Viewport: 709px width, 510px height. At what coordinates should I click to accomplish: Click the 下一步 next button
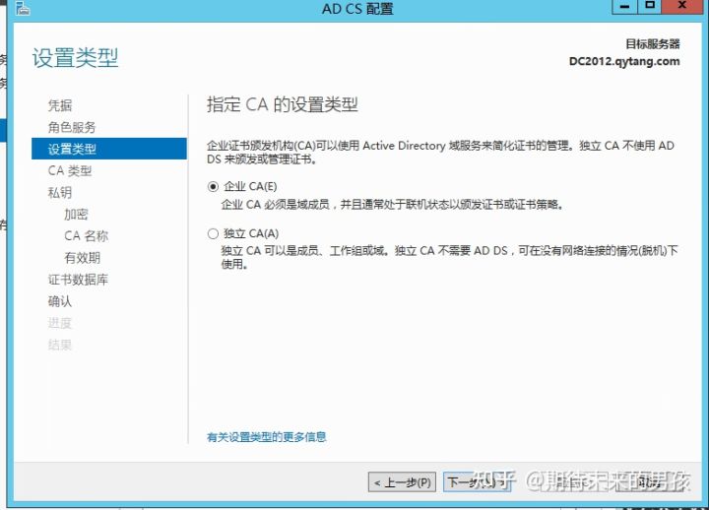point(477,482)
